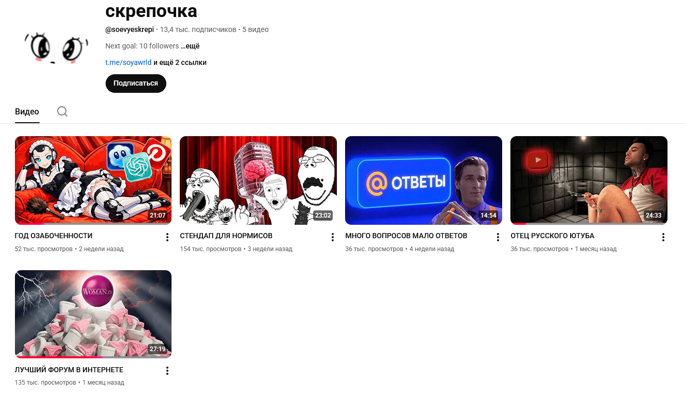The image size is (685, 397).
Task: Click the ОТЕЦ РУССКОГО ЮТУБА thumbnail
Action: pyautogui.click(x=589, y=180)
